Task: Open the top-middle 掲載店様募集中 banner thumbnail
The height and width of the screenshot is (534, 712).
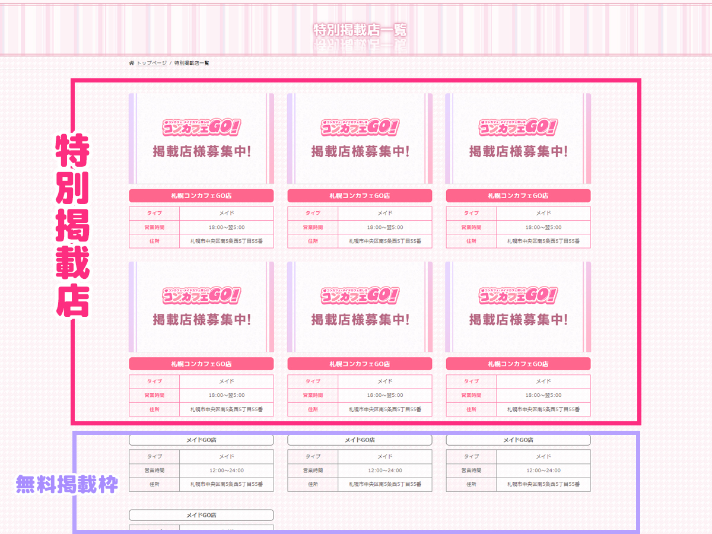Action: click(360, 138)
